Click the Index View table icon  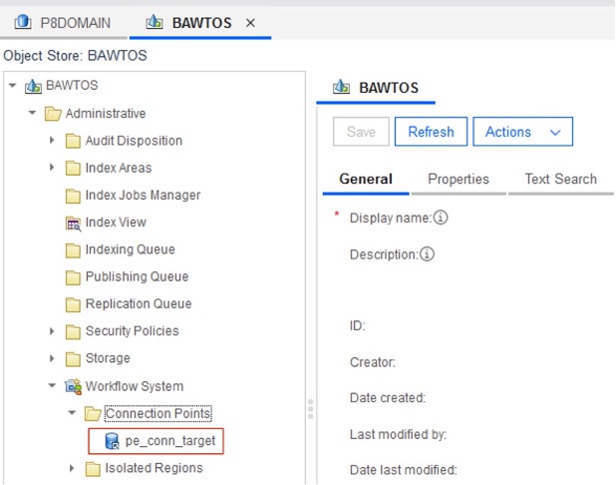73,223
